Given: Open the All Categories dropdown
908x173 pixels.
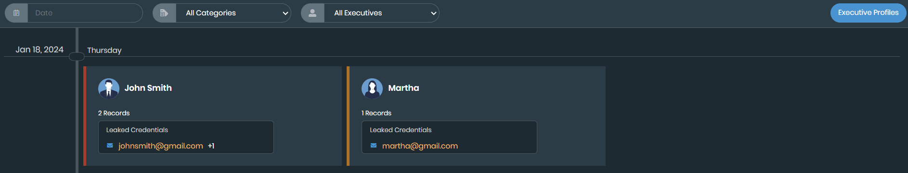Looking at the screenshot, I should pos(233,13).
